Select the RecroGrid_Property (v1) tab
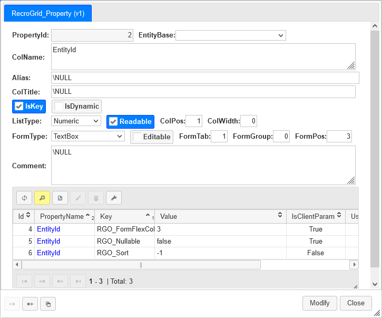The height and width of the screenshot is (318, 382). click(x=48, y=13)
